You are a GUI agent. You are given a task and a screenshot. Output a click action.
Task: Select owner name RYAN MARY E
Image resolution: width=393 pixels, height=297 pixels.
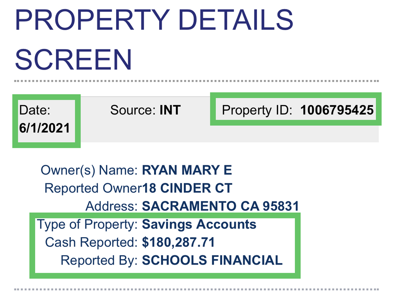click(187, 170)
